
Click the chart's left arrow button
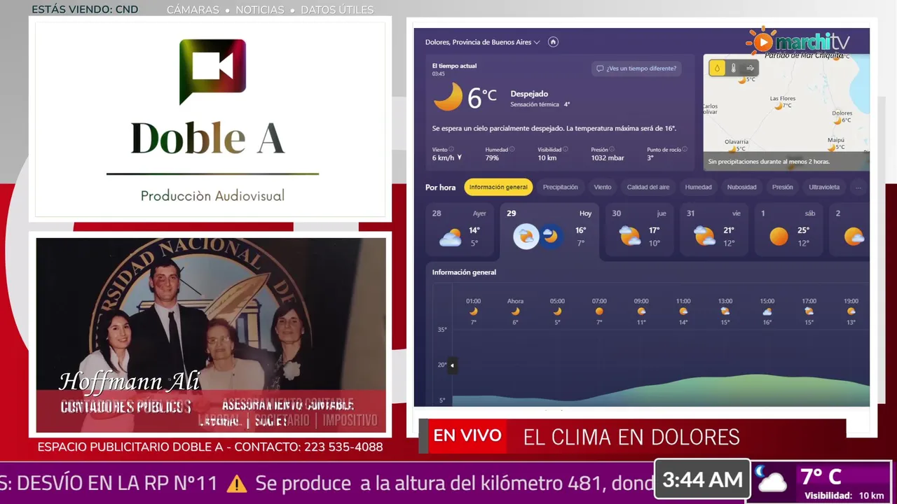(452, 365)
